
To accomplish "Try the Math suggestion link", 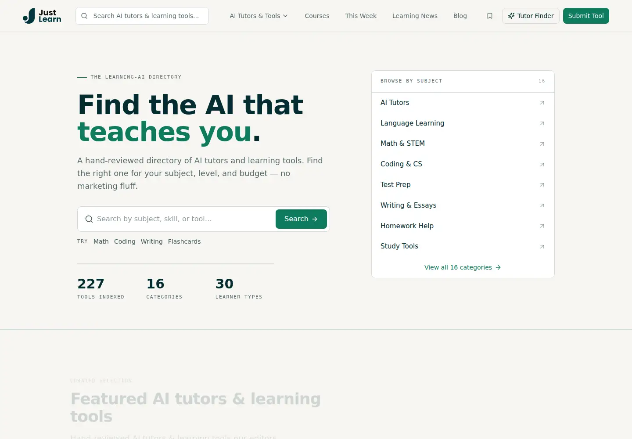I will [x=101, y=241].
